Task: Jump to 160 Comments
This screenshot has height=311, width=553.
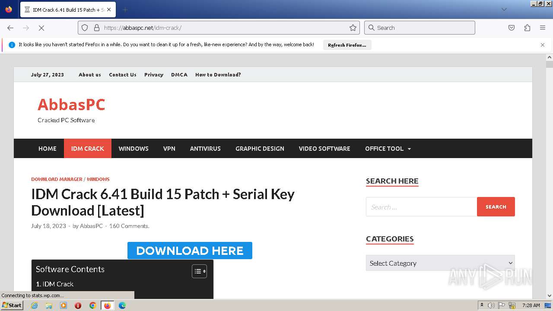Action: point(129,226)
